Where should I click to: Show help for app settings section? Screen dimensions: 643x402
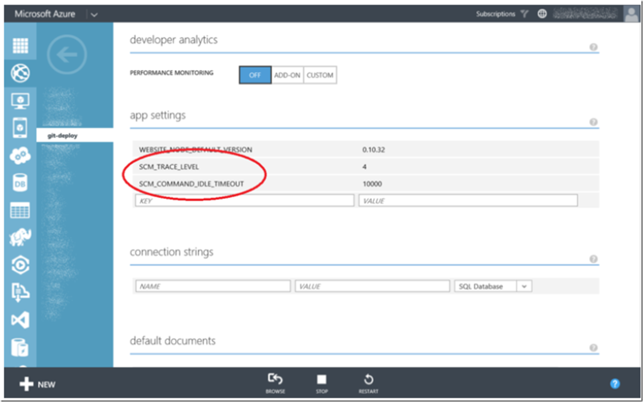coord(593,122)
